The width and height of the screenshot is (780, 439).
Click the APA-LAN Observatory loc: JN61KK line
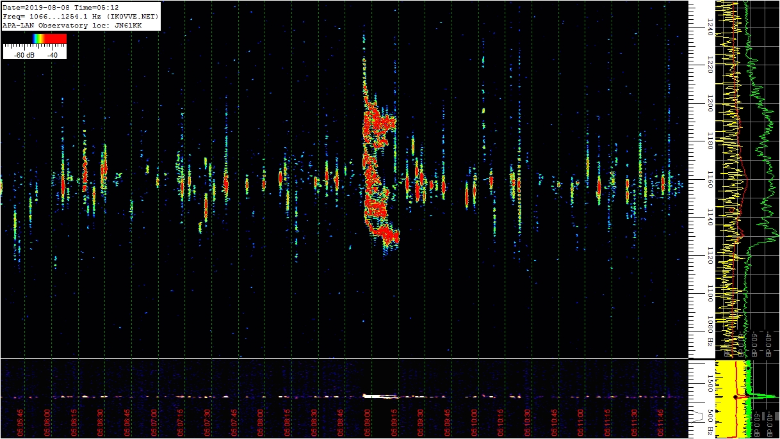(x=72, y=26)
